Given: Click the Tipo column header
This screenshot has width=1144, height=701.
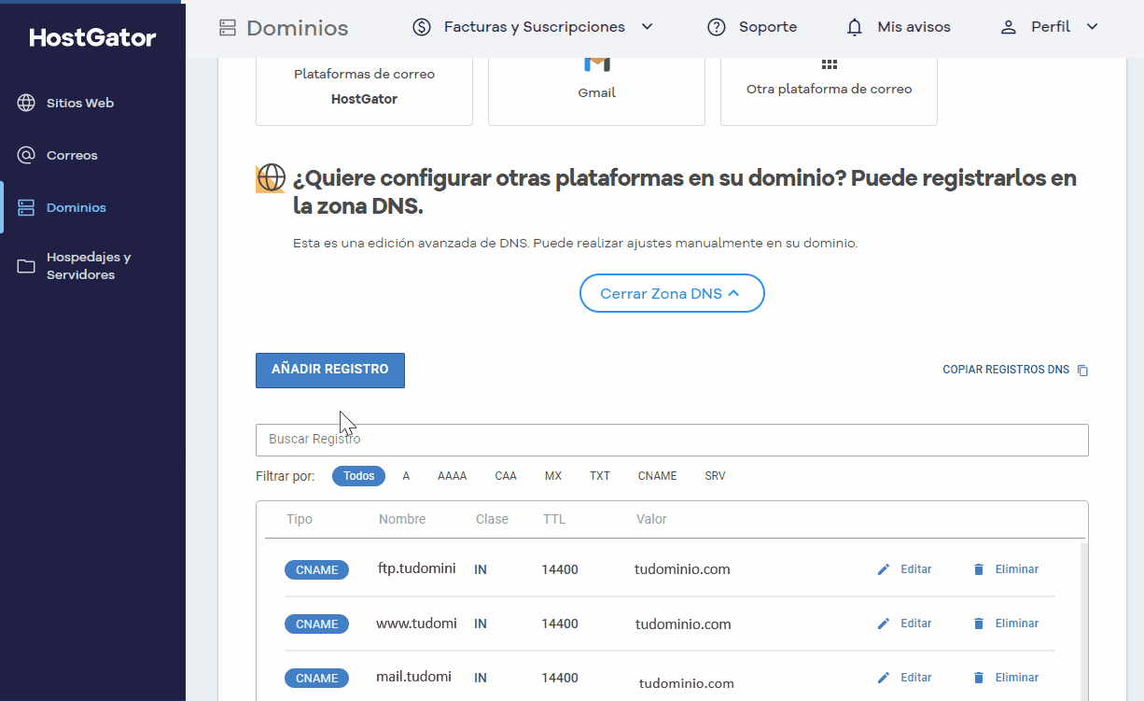Looking at the screenshot, I should point(300,519).
